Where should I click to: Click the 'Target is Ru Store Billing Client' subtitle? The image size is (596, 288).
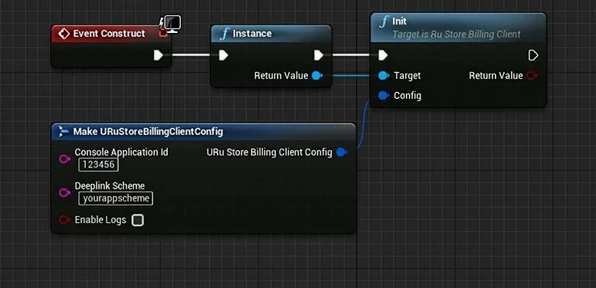point(456,34)
